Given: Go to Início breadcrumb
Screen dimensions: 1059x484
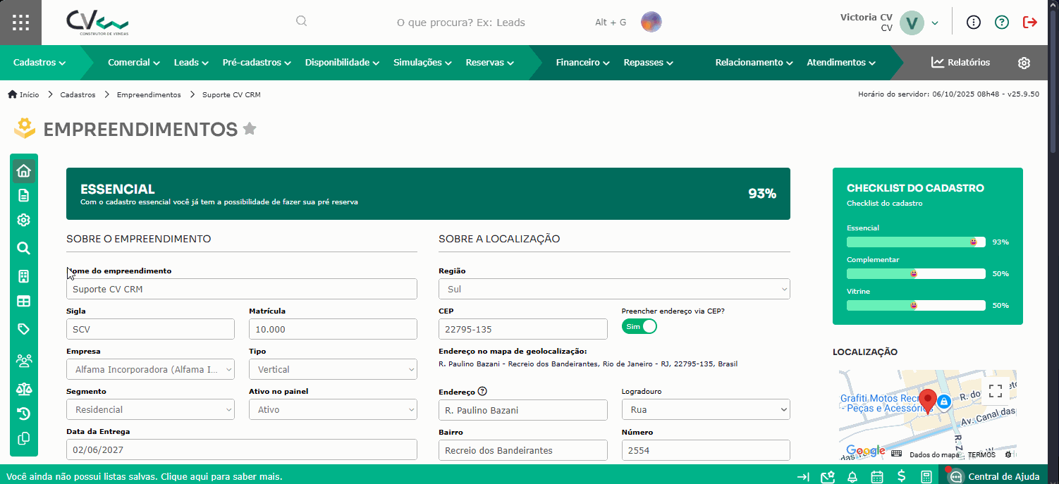Looking at the screenshot, I should pyautogui.click(x=23, y=94).
